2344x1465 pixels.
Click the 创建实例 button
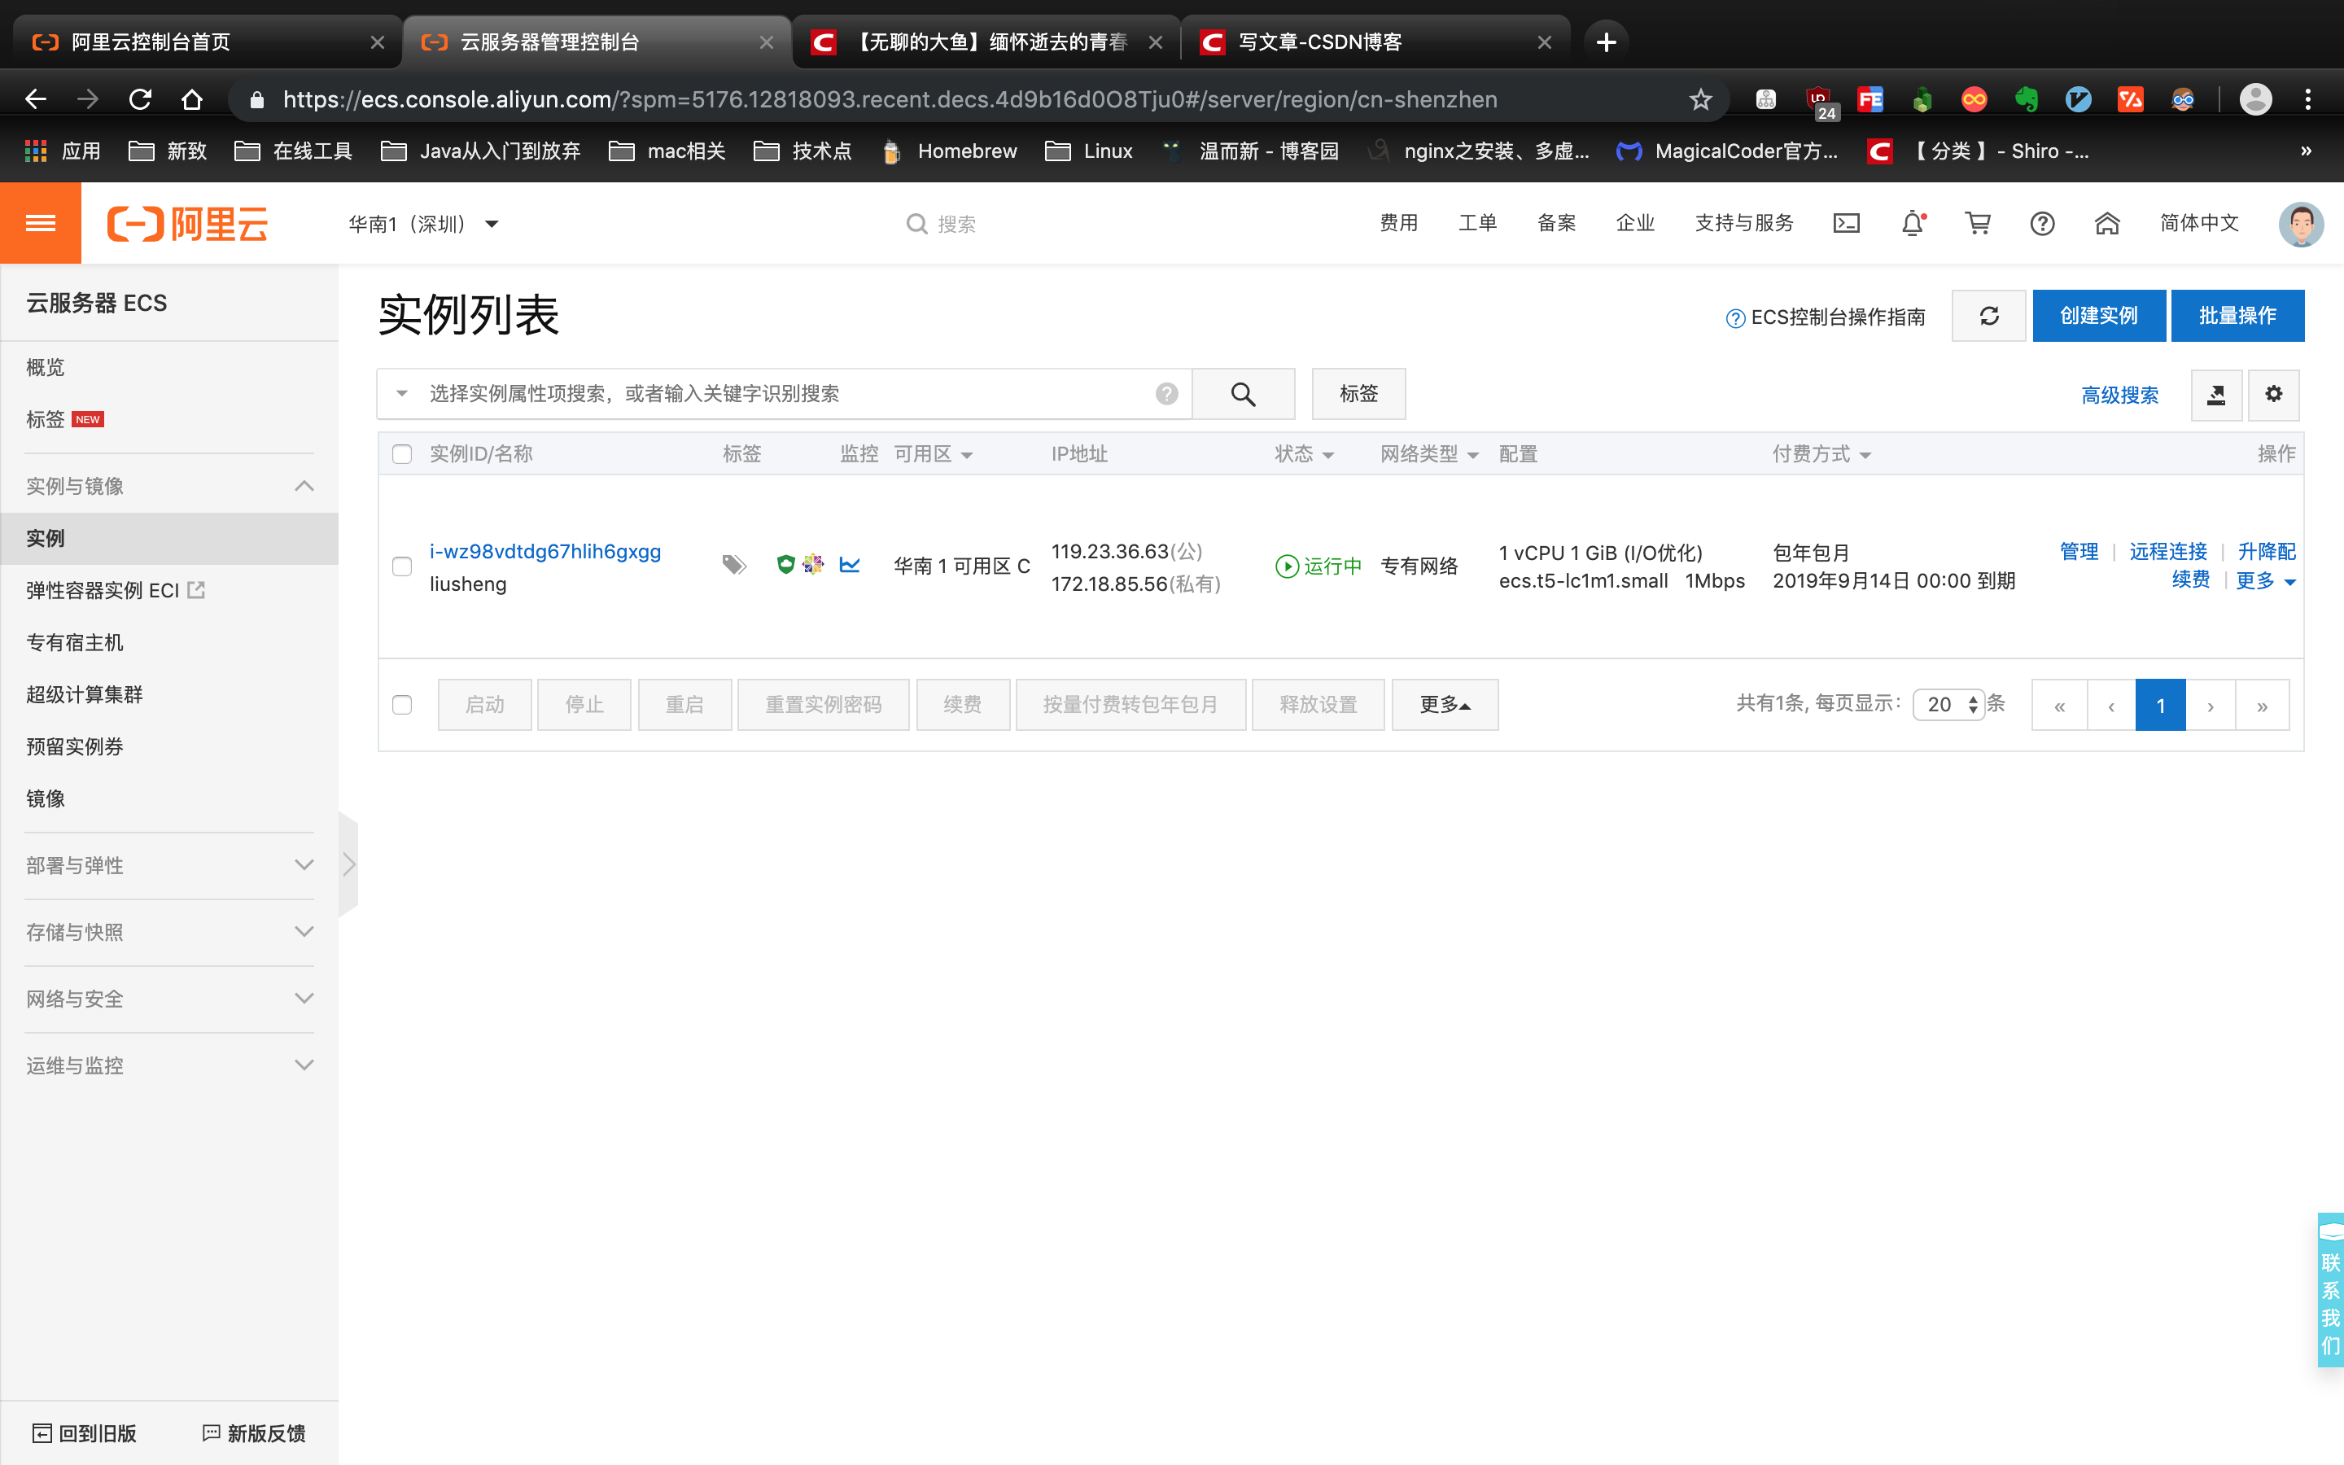2098,315
